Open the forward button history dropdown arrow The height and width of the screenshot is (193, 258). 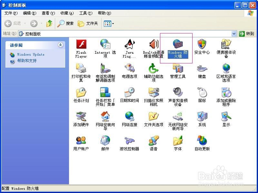pyautogui.click(x=42, y=23)
